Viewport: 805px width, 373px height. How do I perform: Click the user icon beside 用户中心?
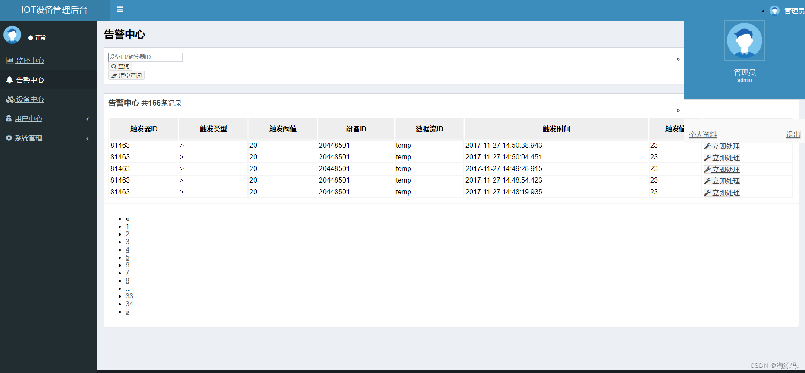pos(9,118)
